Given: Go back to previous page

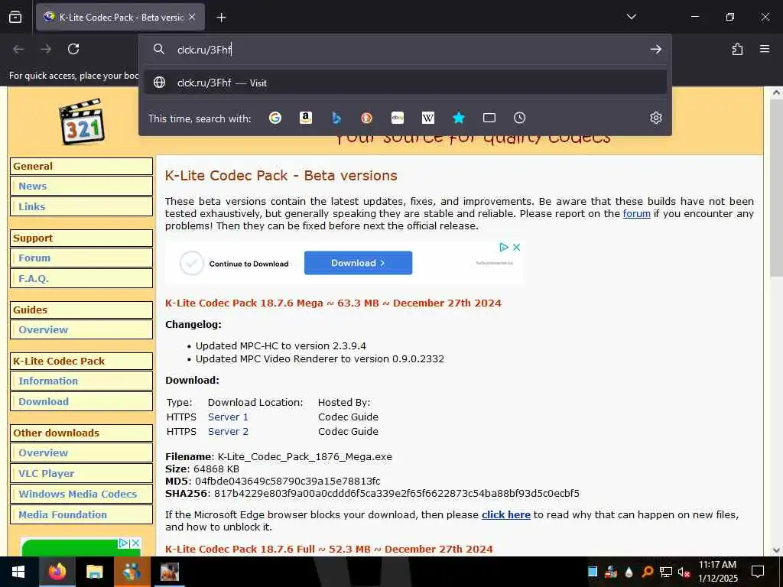Looking at the screenshot, I should pos(18,49).
